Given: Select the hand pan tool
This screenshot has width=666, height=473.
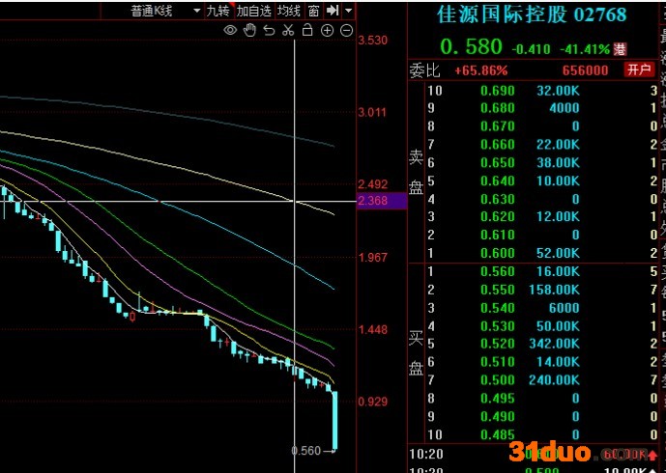Looking at the screenshot, I should [x=249, y=31].
